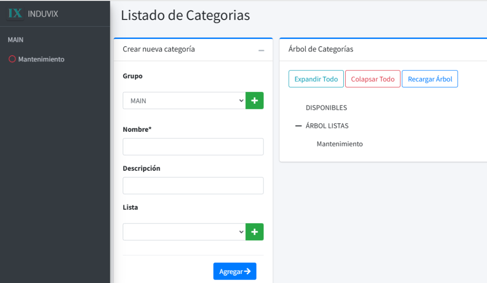
Task: Click the INDUVIX brand name link
Action: [43, 14]
